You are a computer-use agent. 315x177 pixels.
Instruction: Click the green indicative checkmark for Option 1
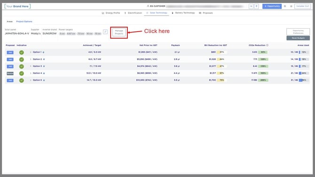coord(22,53)
